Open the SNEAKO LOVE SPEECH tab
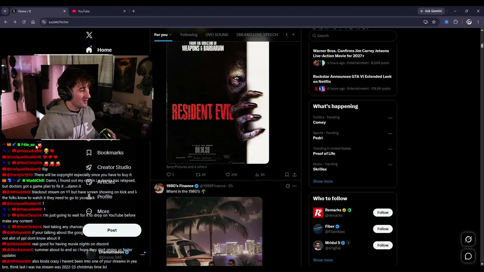 tap(257, 35)
